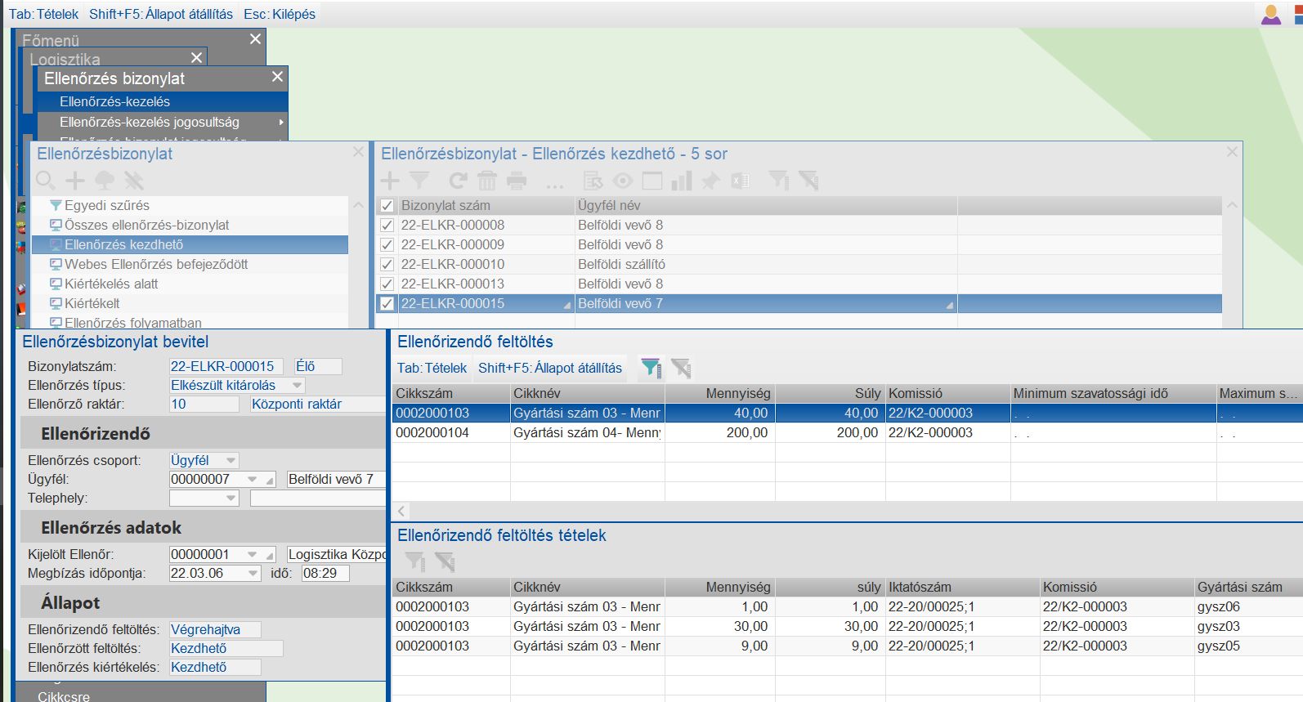
Task: Click the colored filter icon in Ellenőrizendő feltöltés
Action: (x=651, y=368)
